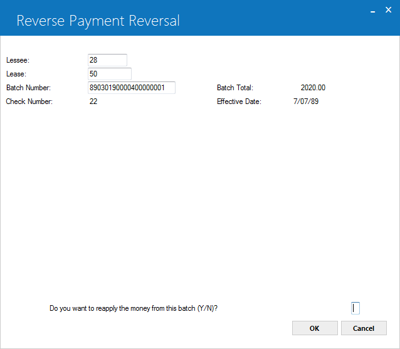The width and height of the screenshot is (400, 349).
Task: Click the reapply money Y/N field
Action: 355,308
